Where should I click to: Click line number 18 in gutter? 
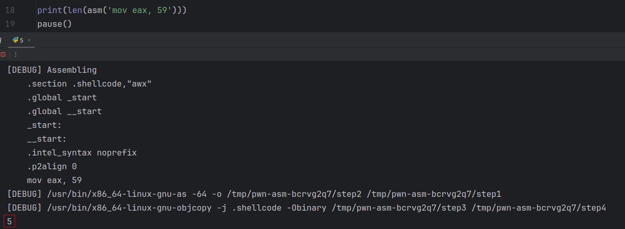(10, 10)
